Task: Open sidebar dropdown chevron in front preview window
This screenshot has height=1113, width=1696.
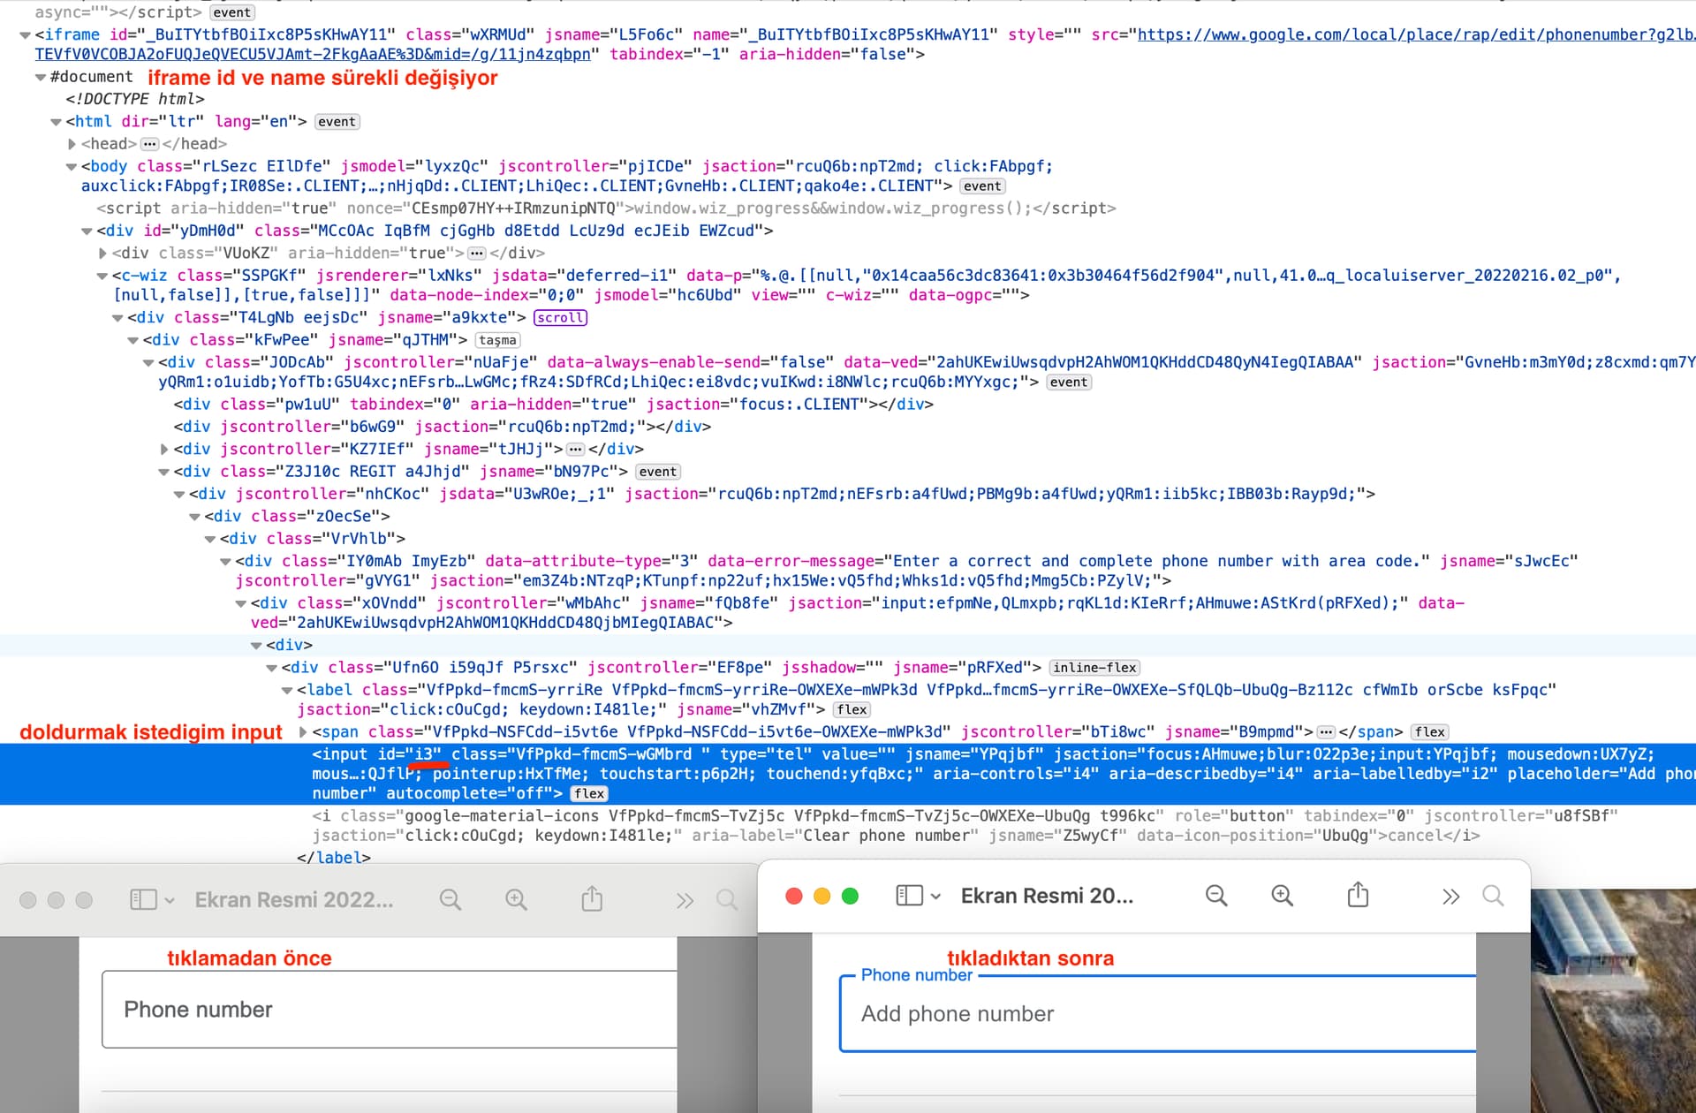Action: pos(935,897)
